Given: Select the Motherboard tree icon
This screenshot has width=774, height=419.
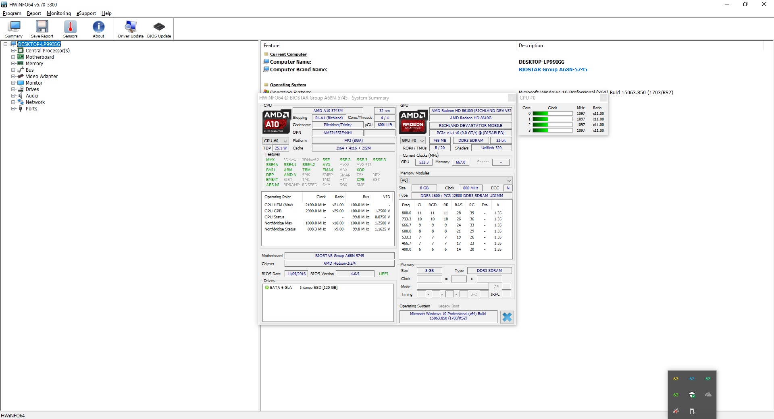Looking at the screenshot, I should coord(21,57).
